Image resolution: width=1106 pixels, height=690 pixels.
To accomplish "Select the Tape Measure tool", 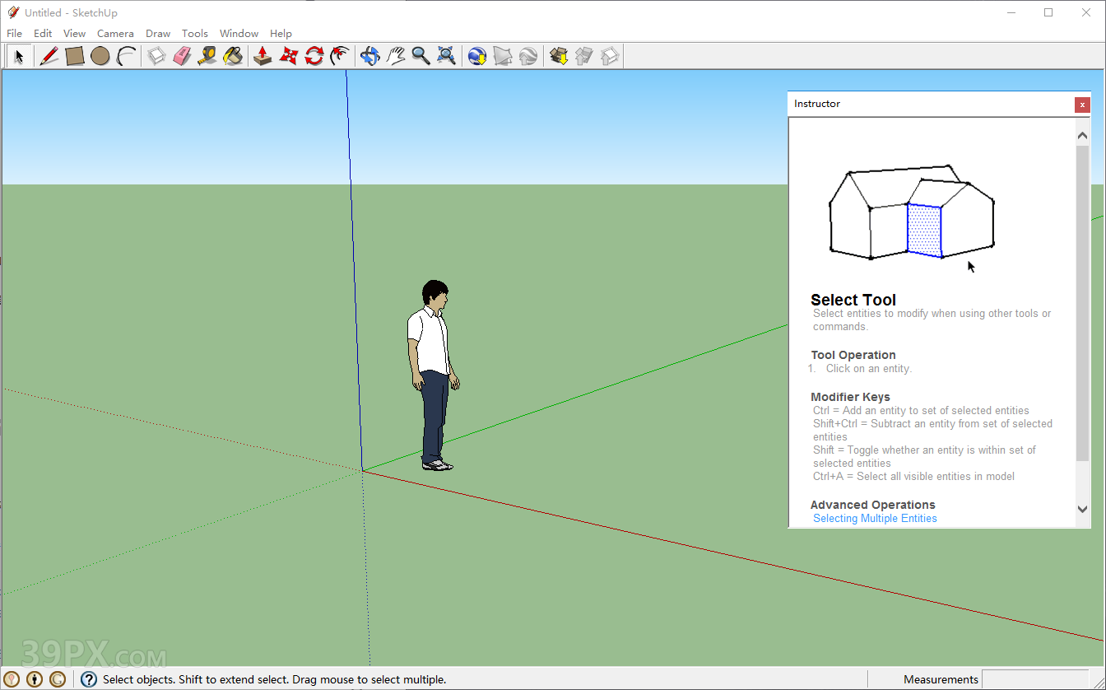I will click(x=207, y=56).
